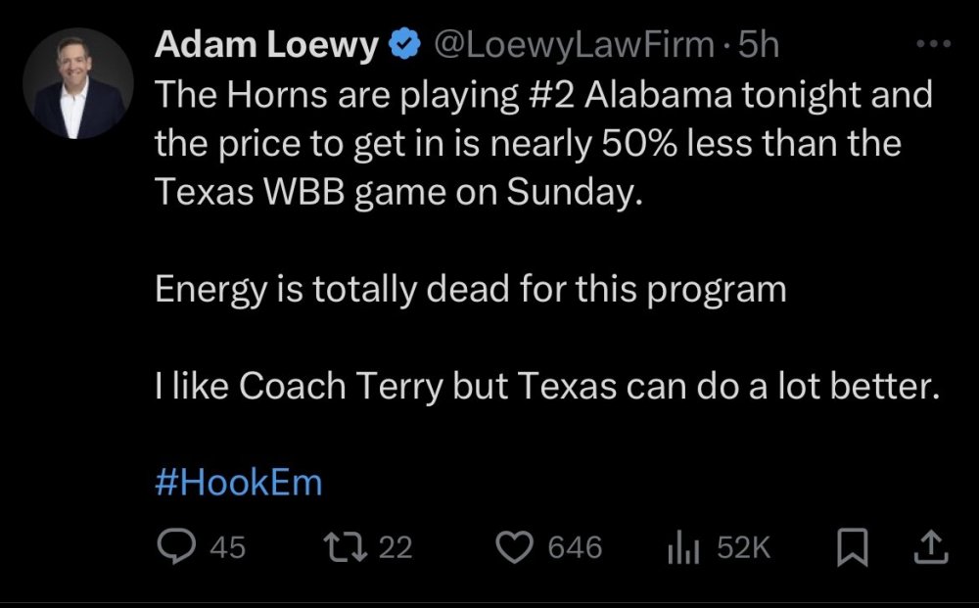Click the repost count 22

396,547
